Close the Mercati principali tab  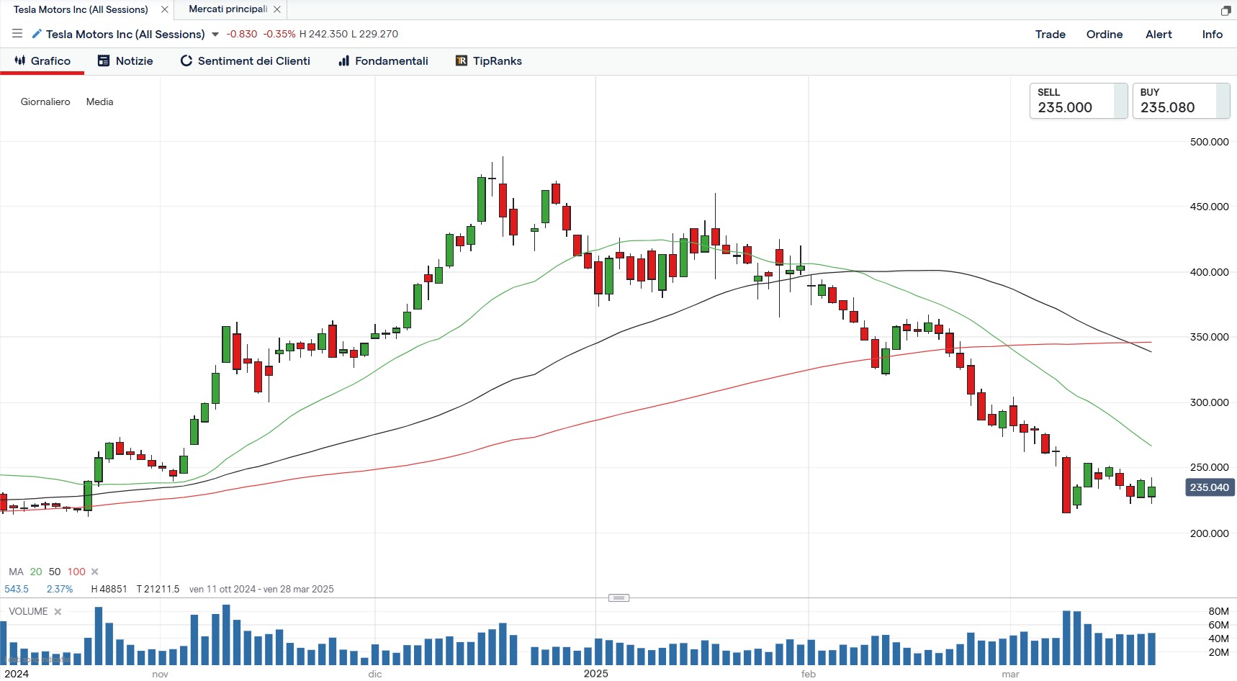coord(277,9)
